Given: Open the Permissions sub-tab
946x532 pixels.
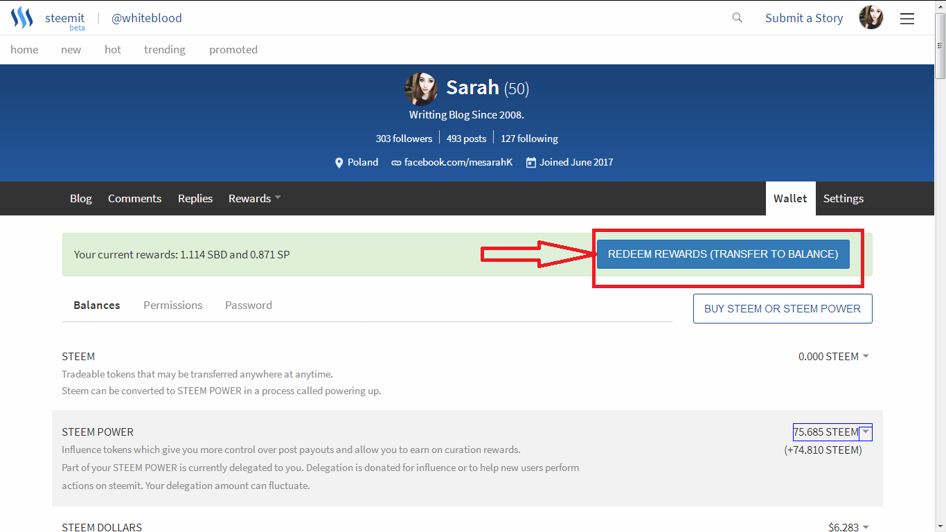Looking at the screenshot, I should point(173,305).
